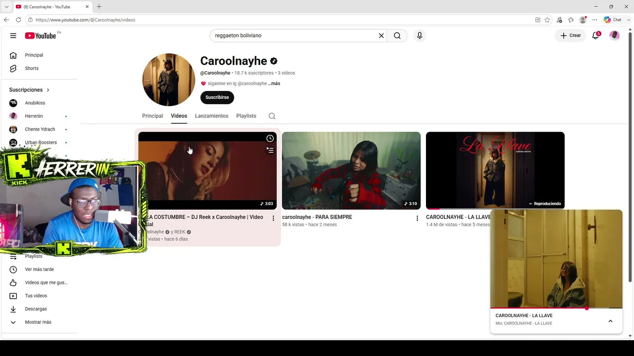634x356 pixels.
Task: Seek in the miniplayer progress bar
Action: point(556,308)
